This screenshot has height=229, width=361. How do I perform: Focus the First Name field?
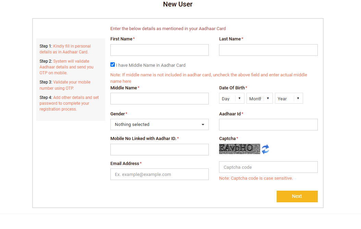(x=159, y=50)
